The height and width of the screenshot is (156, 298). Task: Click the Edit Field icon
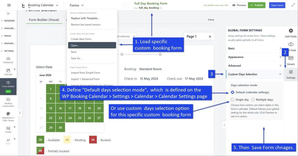291,44
